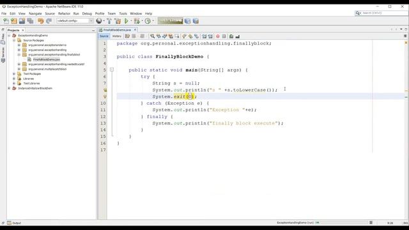Collapse the ExceptionHandlingDemo project node
Screen dimensions: 409x230
(x=9, y=36)
